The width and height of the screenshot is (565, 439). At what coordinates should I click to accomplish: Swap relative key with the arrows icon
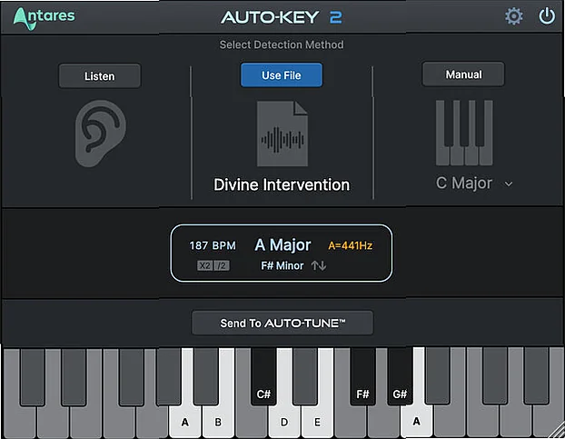(319, 265)
